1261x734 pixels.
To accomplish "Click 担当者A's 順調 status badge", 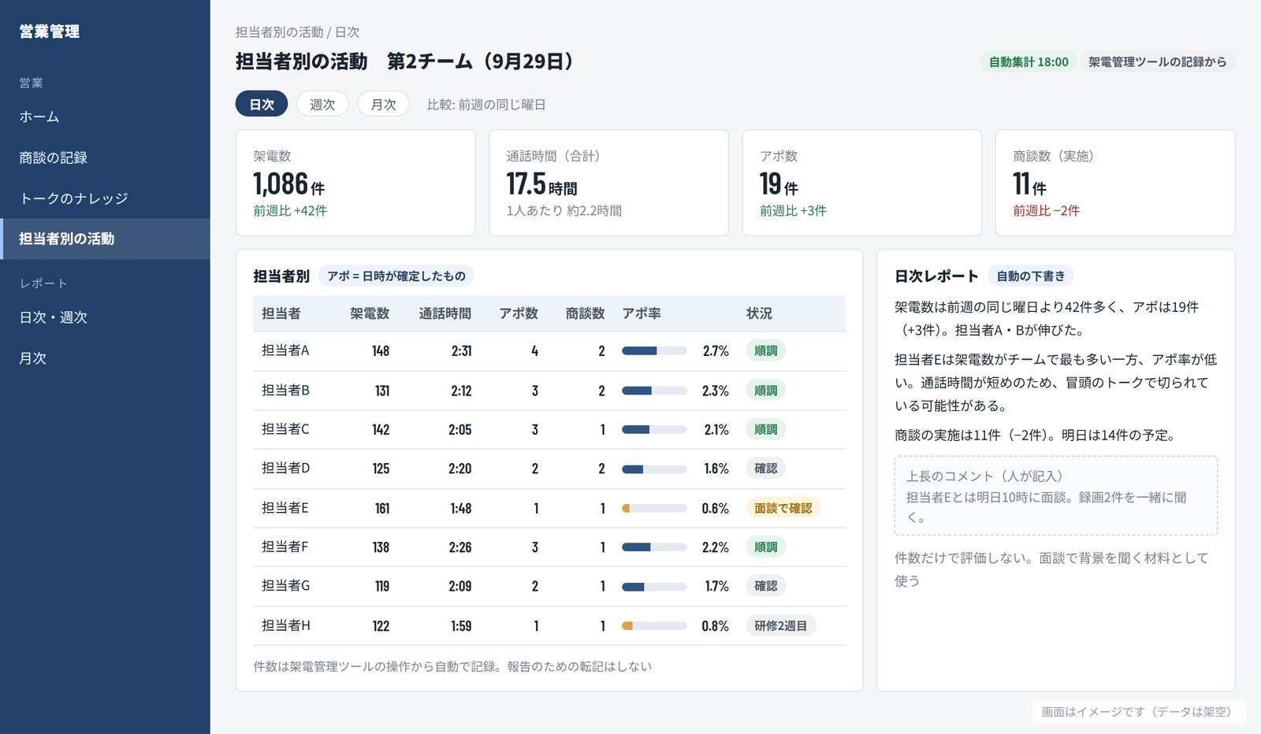I will coord(765,350).
